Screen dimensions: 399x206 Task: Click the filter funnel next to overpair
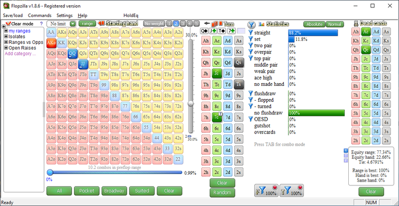251,52
